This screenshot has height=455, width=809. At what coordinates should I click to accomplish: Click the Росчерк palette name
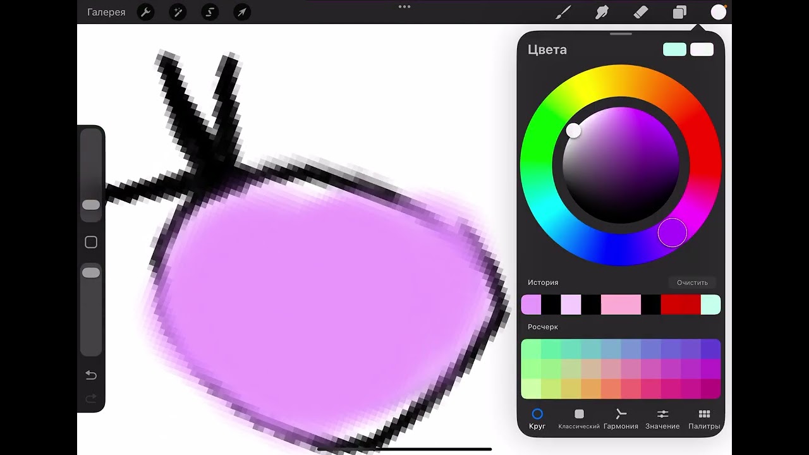(543, 327)
